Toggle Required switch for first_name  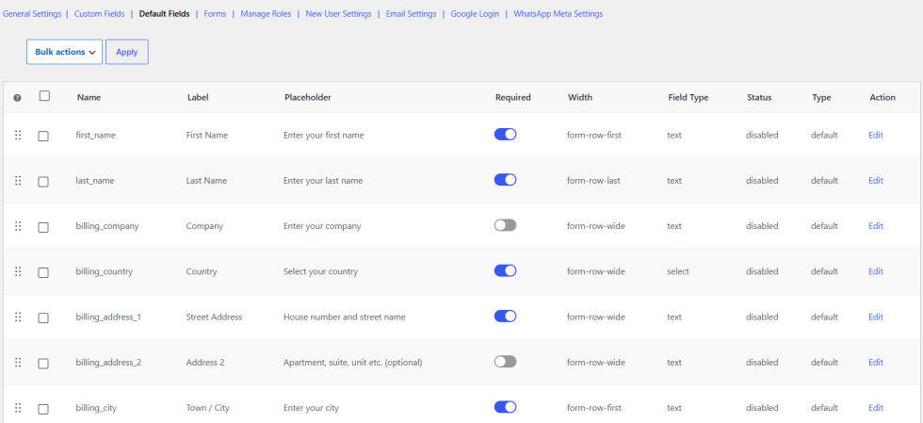[x=505, y=135]
